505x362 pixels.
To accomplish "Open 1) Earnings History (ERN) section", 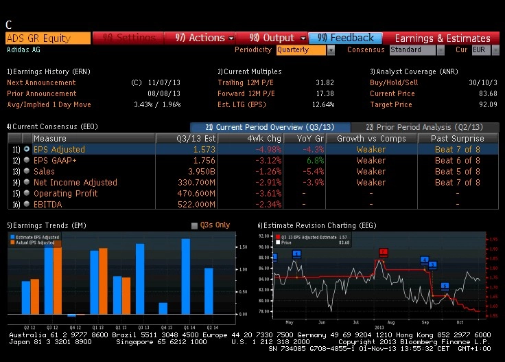I will 49,71.
